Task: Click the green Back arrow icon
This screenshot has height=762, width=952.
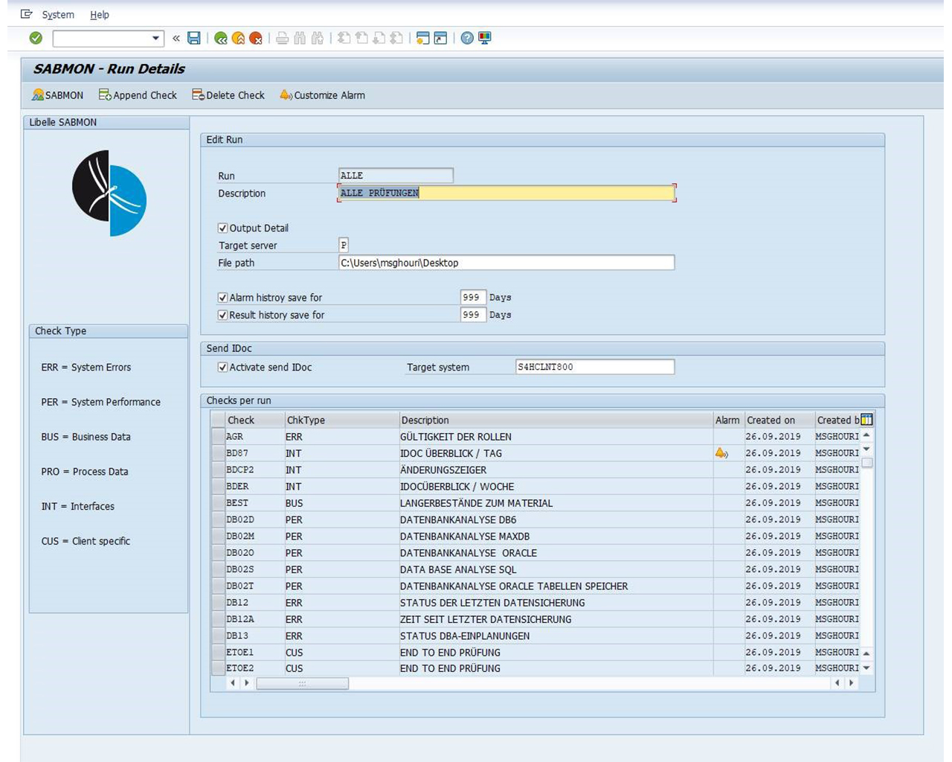Action: tap(221, 38)
